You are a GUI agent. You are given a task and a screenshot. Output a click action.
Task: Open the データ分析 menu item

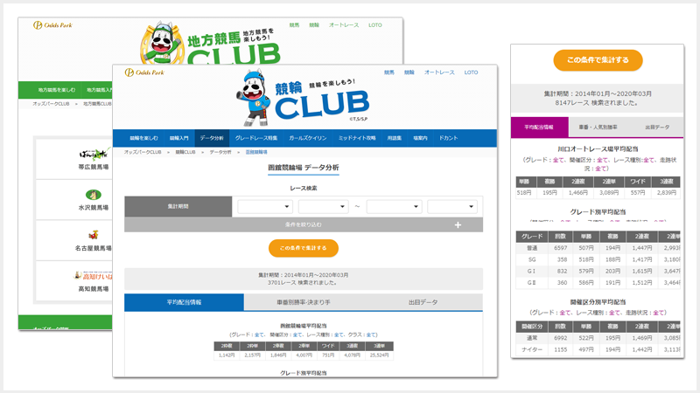click(x=211, y=138)
